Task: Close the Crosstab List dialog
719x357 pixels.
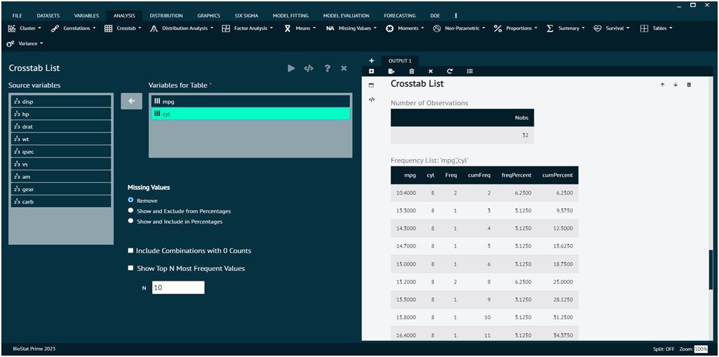Action: [344, 68]
